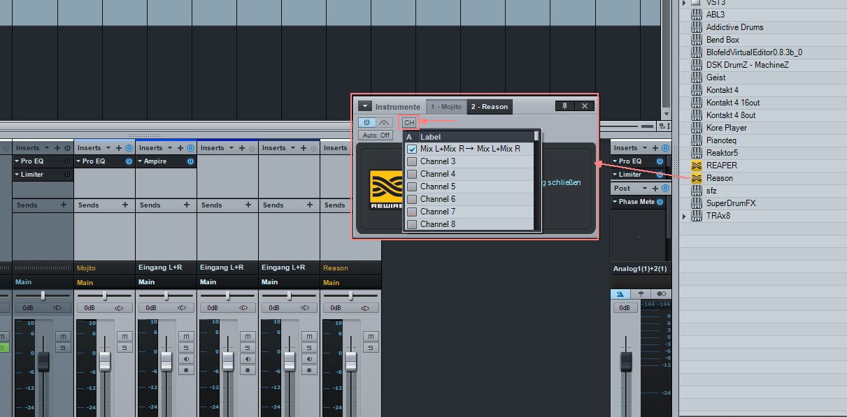Click the blue metering icon above master 0dB
Screen dimensions: 847x417
click(x=620, y=294)
